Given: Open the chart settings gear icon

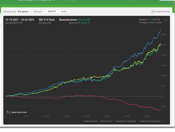Looking at the screenshot, I should coord(165,20).
